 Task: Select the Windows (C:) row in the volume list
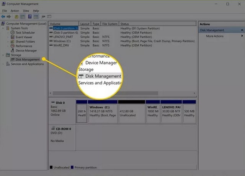[x=63, y=41]
